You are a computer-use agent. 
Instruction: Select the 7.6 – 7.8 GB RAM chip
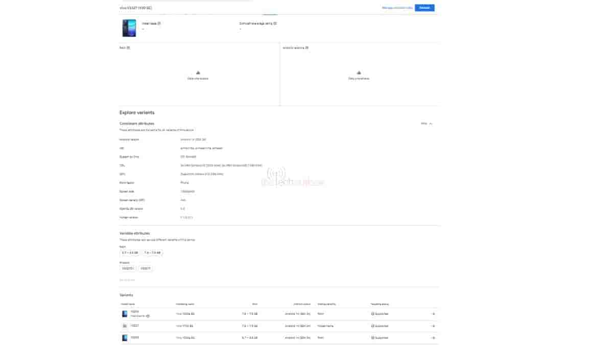click(x=152, y=252)
